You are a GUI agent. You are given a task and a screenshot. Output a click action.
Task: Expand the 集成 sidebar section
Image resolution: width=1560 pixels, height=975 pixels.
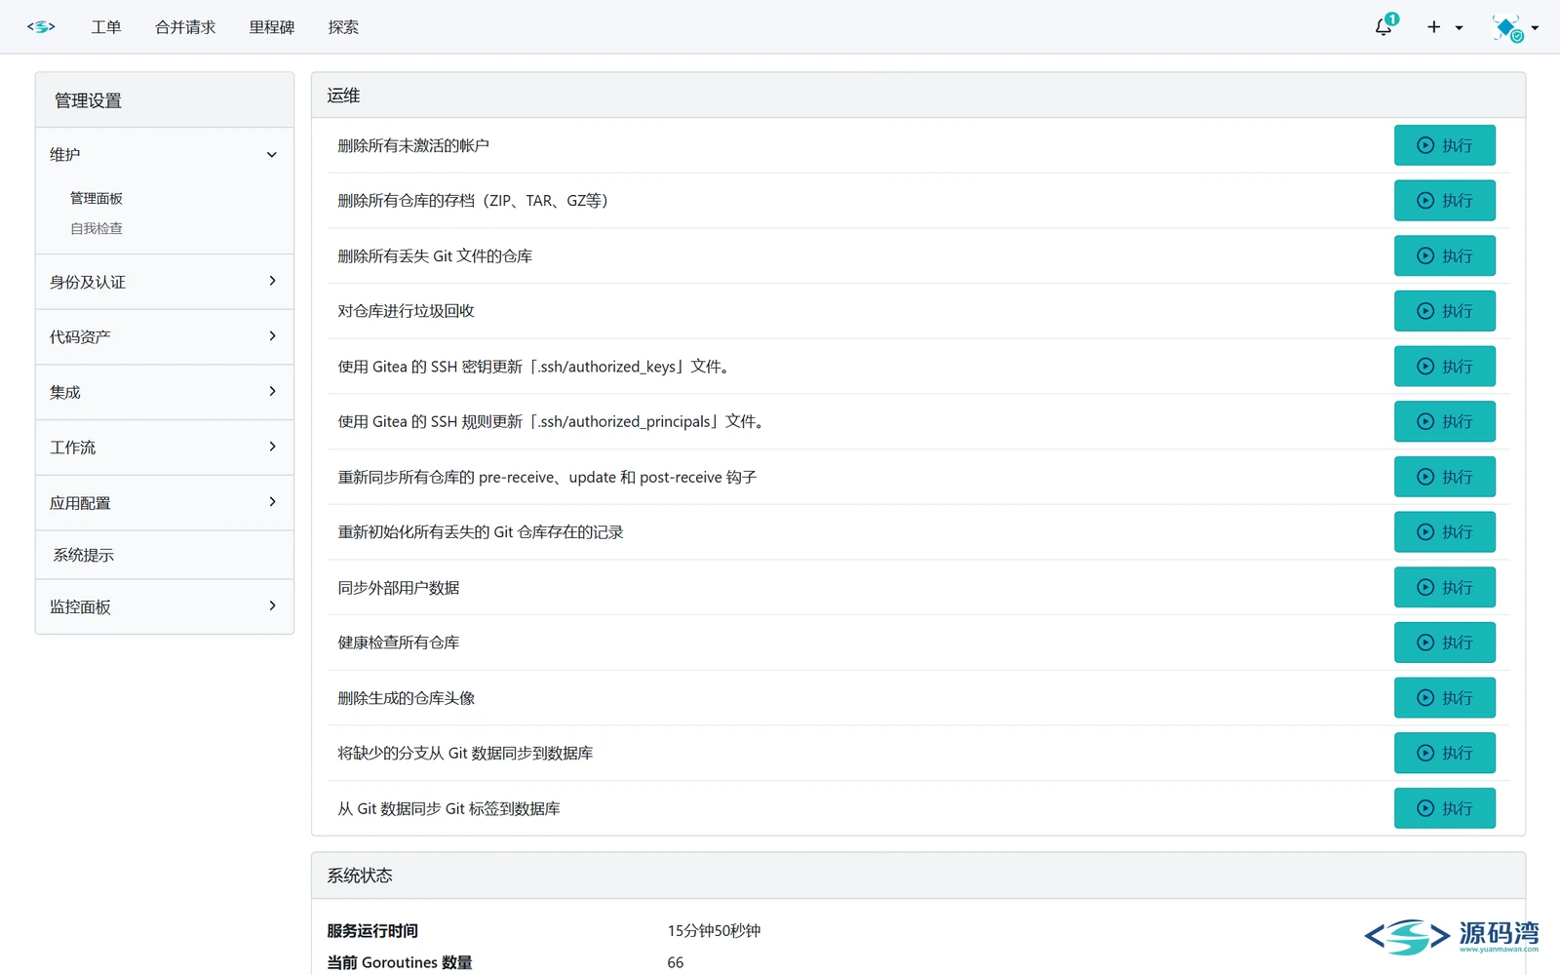tap(164, 392)
